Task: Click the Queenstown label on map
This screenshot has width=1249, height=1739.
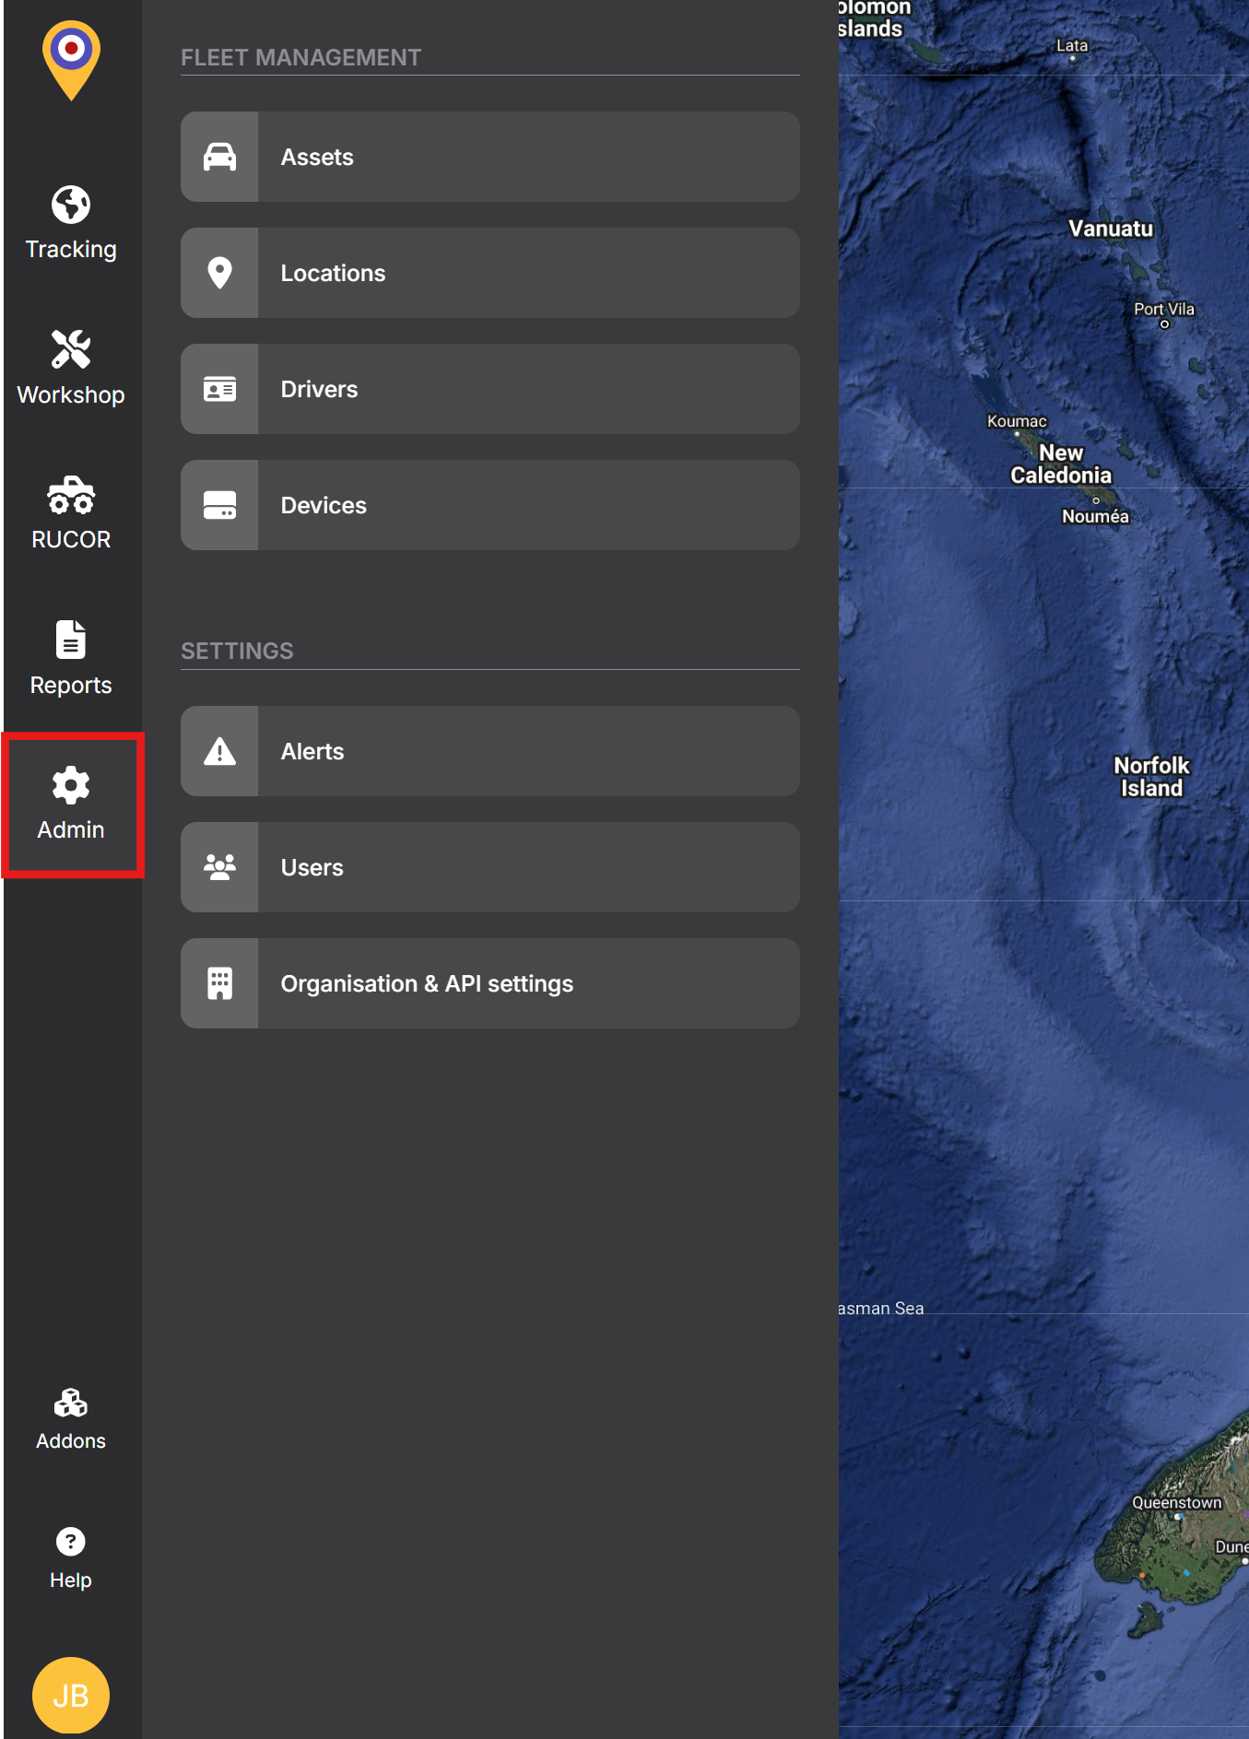Action: click(x=1177, y=1502)
